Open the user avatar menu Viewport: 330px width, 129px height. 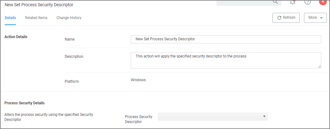click(x=322, y=2)
